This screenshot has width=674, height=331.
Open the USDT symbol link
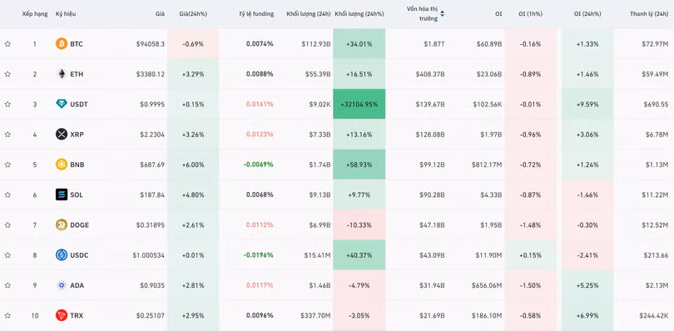(79, 104)
